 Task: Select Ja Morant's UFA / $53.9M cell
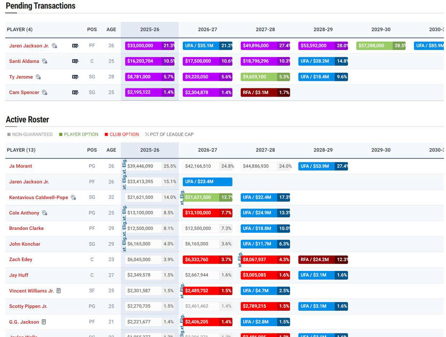pyautogui.click(x=323, y=166)
